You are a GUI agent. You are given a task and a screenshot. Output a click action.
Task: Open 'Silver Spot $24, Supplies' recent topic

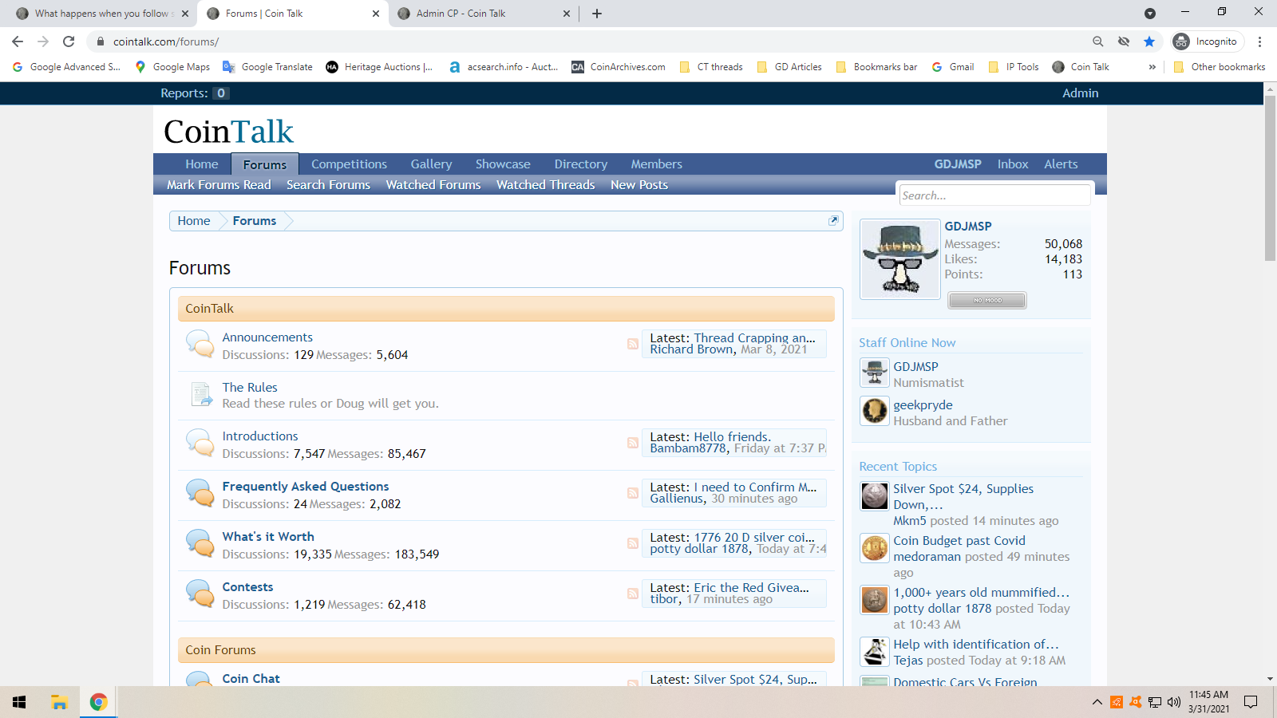coord(963,496)
